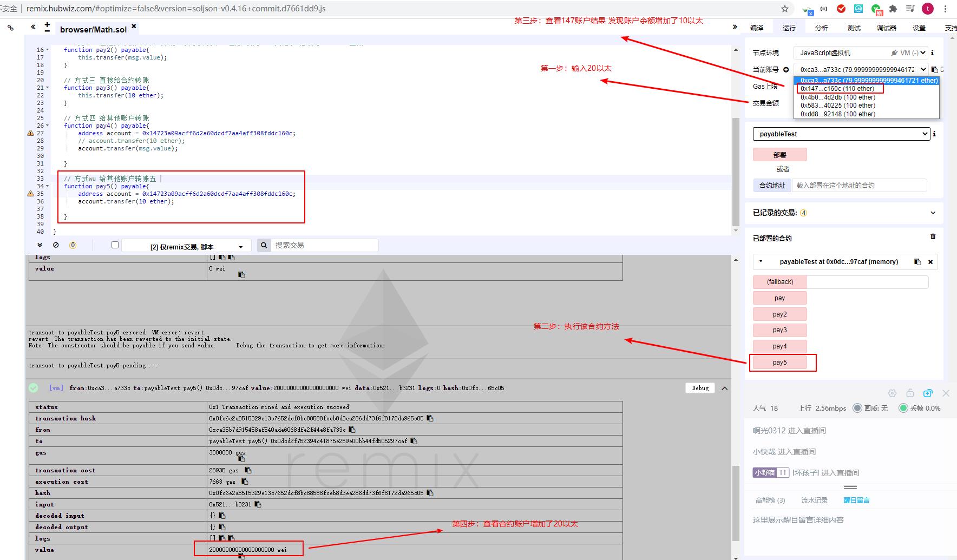
Task: Close the browser/Math.sol editor tab
Action: [134, 26]
